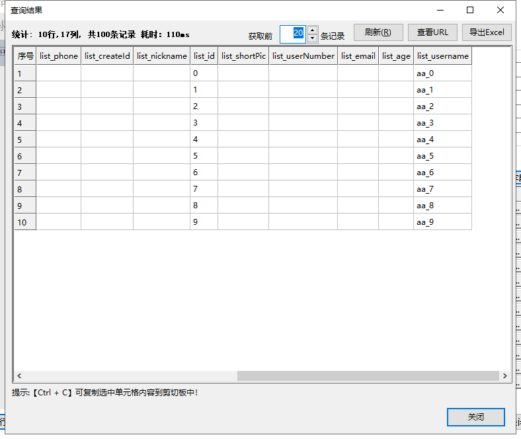Select cell containing aa_3
This screenshot has height=439, width=521.
442,123
